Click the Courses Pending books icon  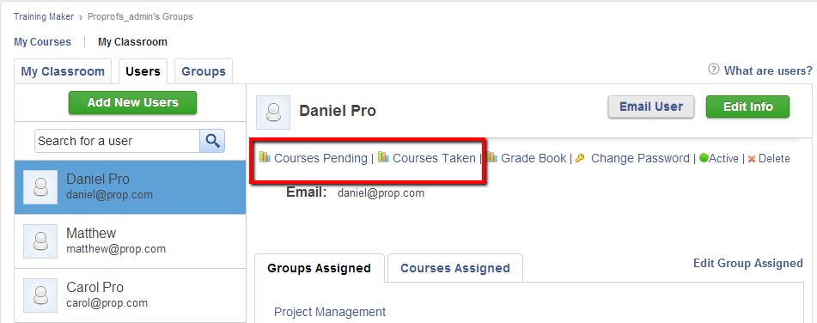tap(265, 157)
